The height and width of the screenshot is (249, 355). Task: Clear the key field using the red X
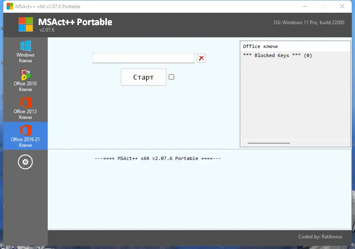tap(201, 58)
